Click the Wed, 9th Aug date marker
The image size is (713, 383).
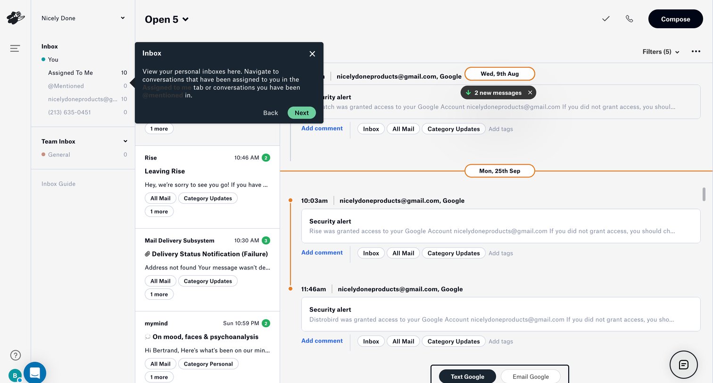pyautogui.click(x=500, y=74)
